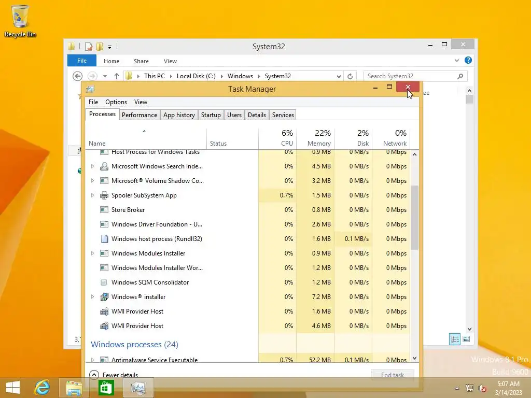Click search magnifier in Search System32 box

pyautogui.click(x=460, y=76)
